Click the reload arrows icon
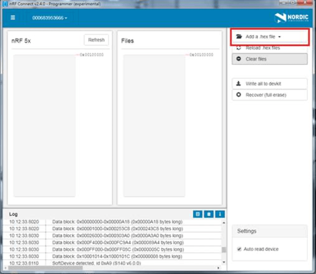The image size is (316, 274). click(239, 48)
